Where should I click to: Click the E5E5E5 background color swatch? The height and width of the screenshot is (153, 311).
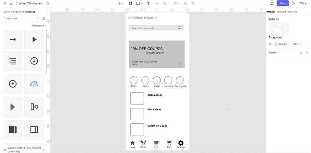click(x=276, y=44)
